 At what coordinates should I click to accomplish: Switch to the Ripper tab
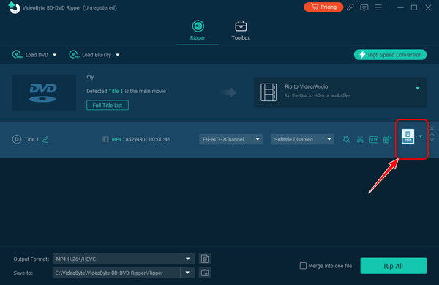click(x=198, y=30)
